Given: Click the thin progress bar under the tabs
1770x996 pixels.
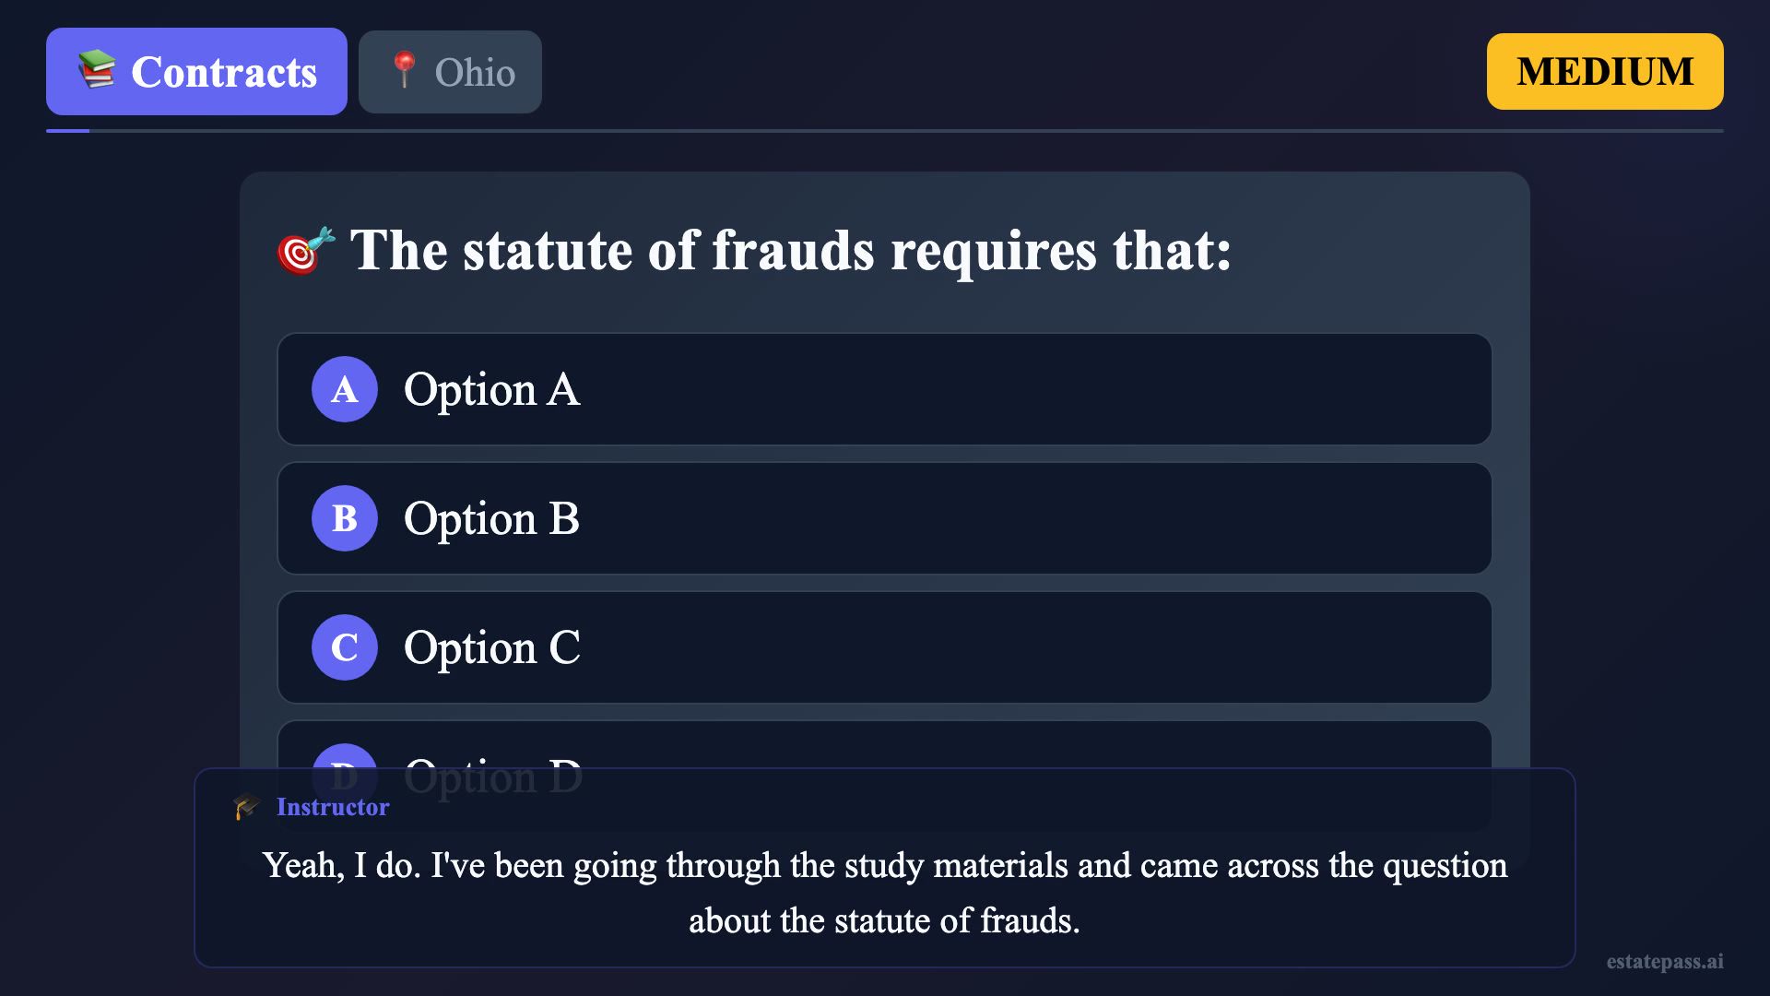Looking at the screenshot, I should pyautogui.click(x=885, y=131).
